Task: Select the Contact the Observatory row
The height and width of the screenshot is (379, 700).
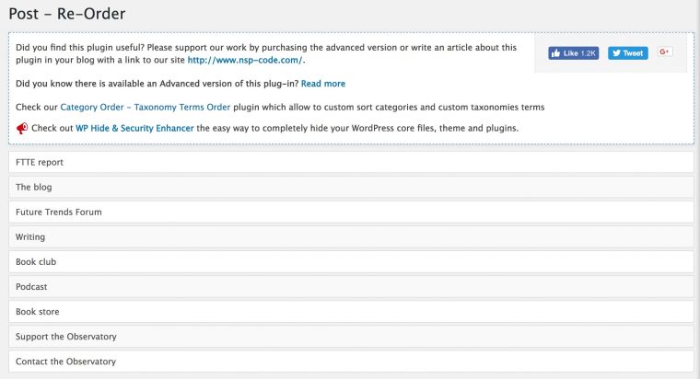Action: [351, 362]
